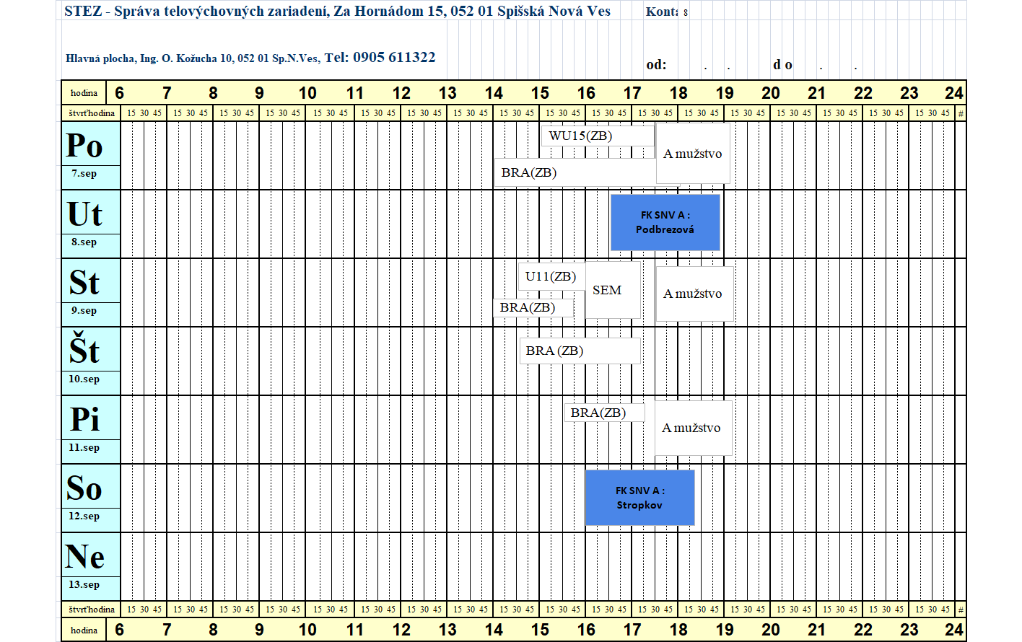The height and width of the screenshot is (642, 1022).
Task: Click the top hodina header cell
Action: pyautogui.click(x=84, y=93)
